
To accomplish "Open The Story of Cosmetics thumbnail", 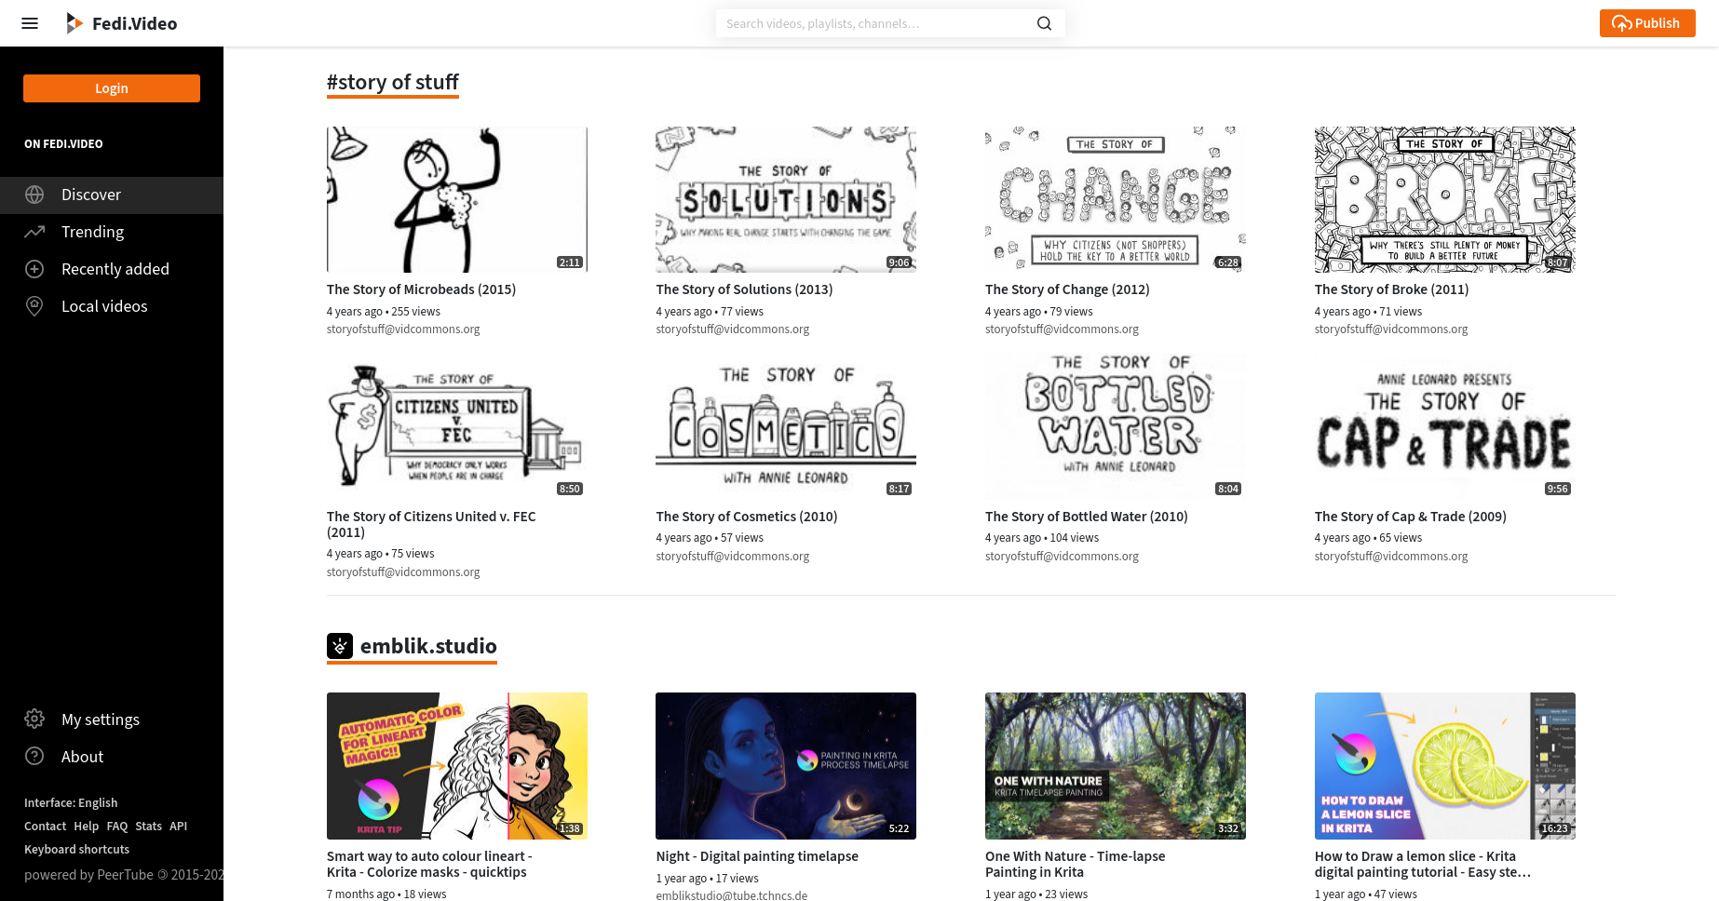I will (x=786, y=426).
